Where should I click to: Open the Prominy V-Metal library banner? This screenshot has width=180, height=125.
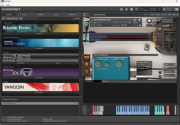41,58
